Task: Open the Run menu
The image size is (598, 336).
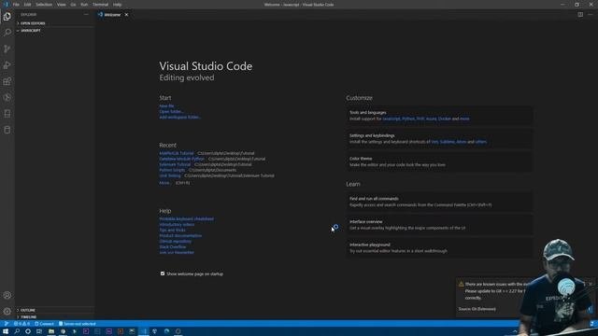Action: [84, 5]
